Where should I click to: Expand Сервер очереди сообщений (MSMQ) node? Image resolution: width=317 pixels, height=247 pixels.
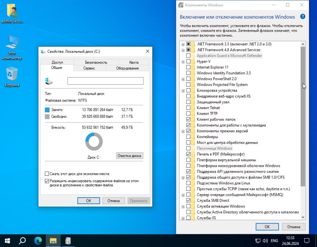click(x=183, y=195)
